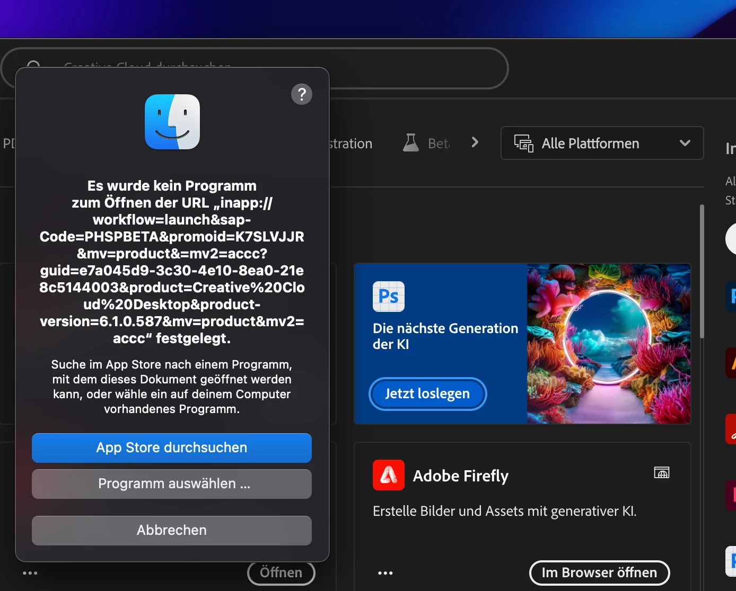Open the Alle Plattformen dropdown
Image resolution: width=736 pixels, height=591 pixels.
click(602, 143)
